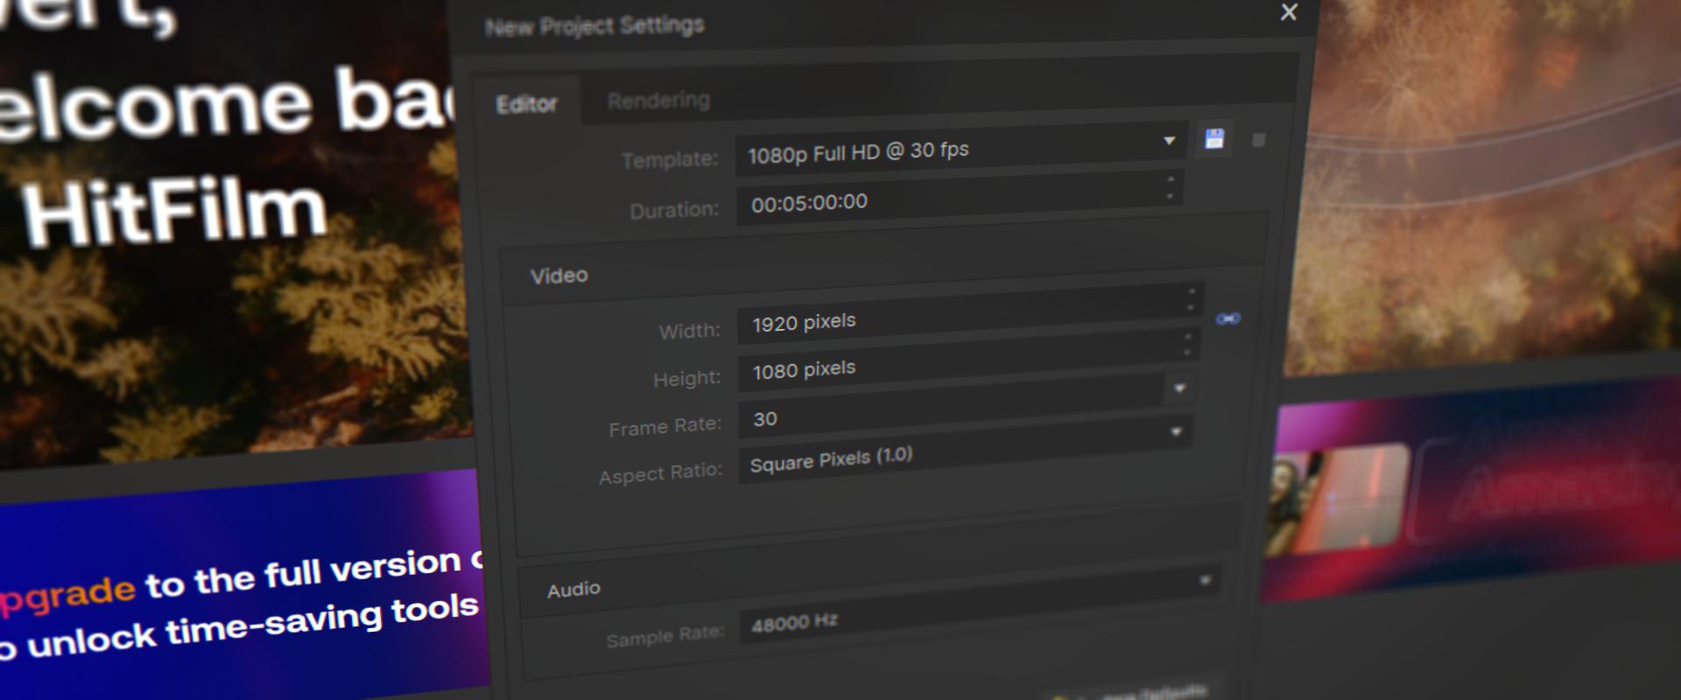Switch to the Editor tab
This screenshot has width=1681, height=700.
[526, 105]
